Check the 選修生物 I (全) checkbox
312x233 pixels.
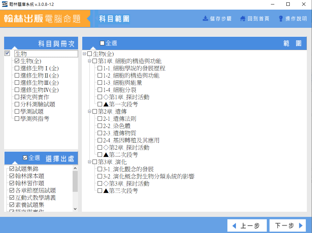click(17, 68)
